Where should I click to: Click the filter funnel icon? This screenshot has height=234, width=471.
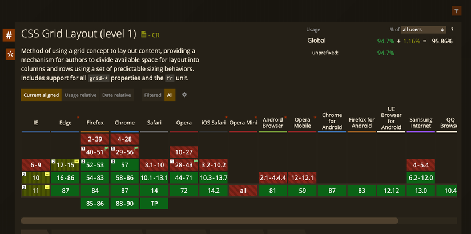[x=457, y=11]
